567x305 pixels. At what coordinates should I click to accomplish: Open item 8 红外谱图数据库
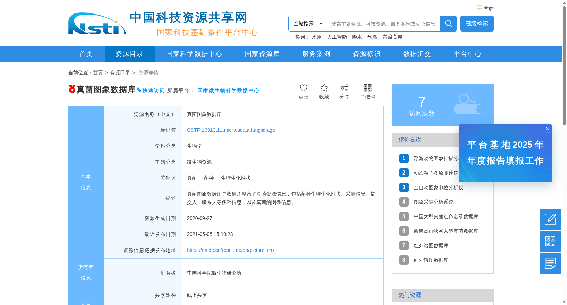tap(431, 260)
